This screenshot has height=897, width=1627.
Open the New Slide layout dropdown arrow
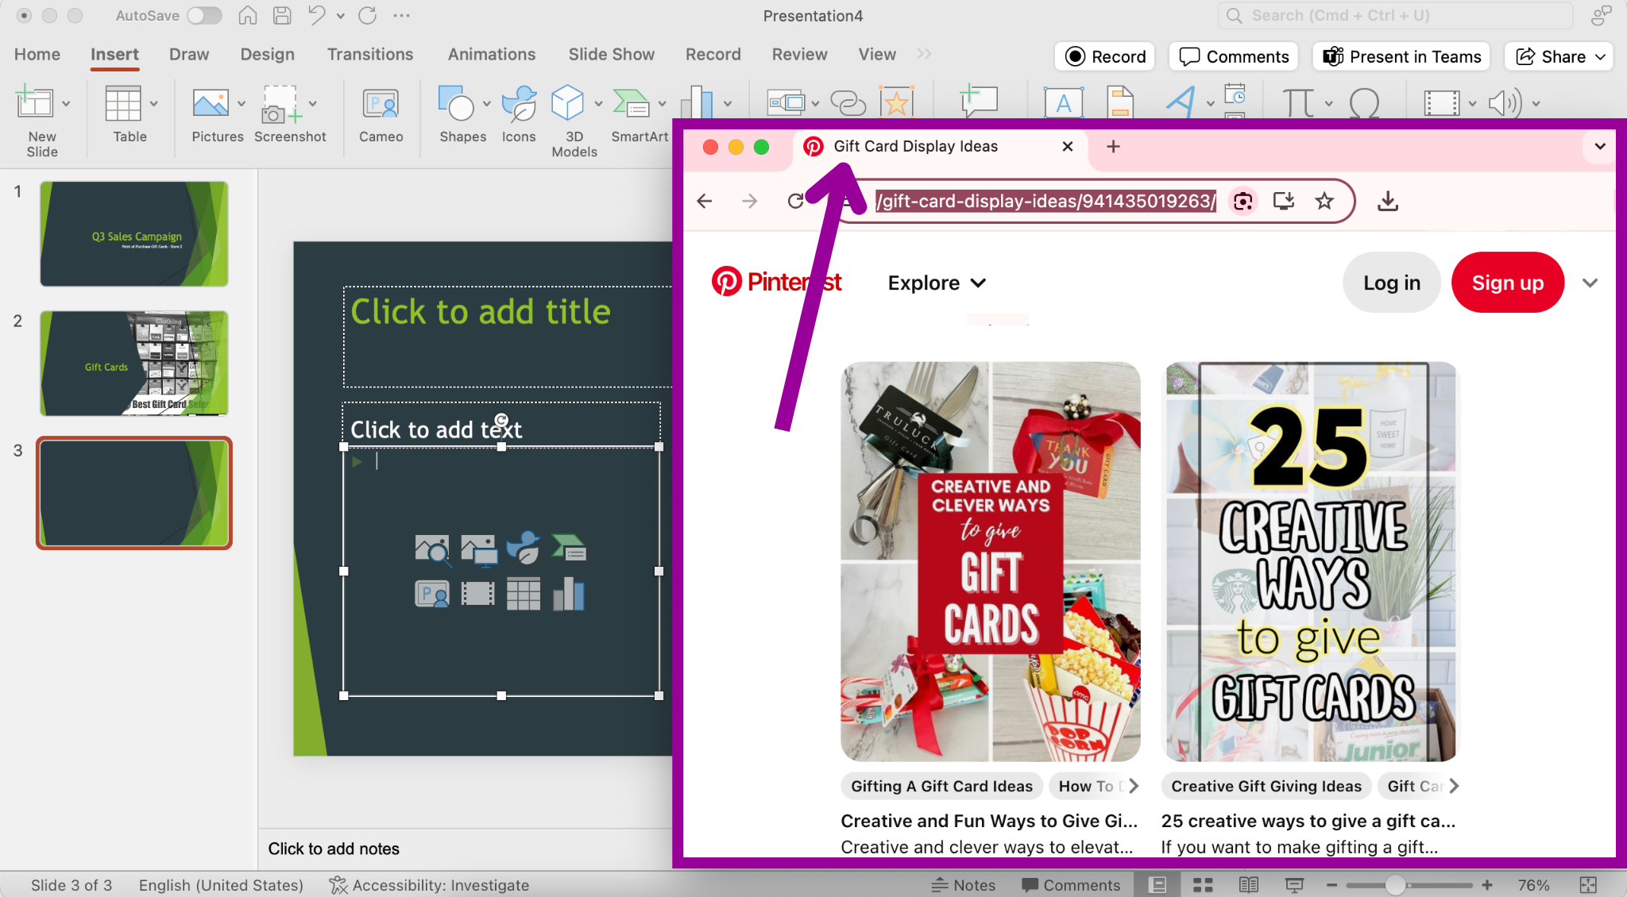[x=66, y=103]
